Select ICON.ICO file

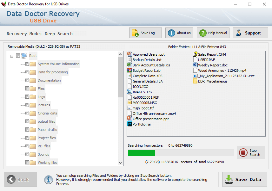click(141, 87)
